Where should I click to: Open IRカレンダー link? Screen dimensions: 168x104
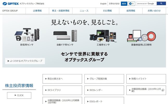click(x=104, y=90)
